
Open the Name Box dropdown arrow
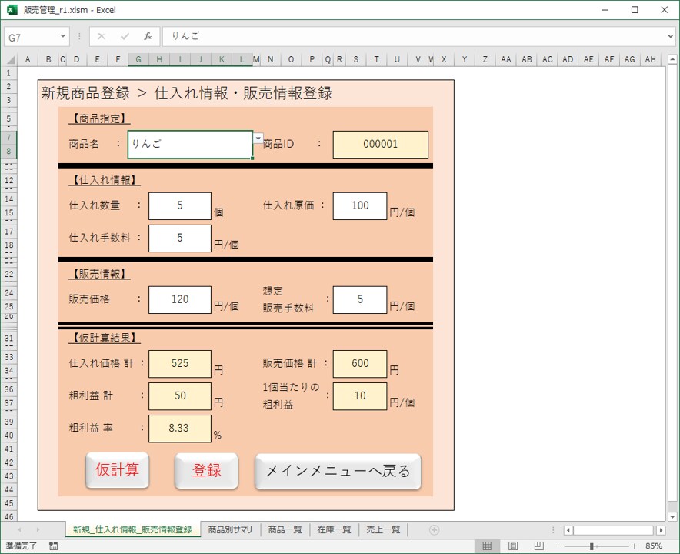(63, 36)
